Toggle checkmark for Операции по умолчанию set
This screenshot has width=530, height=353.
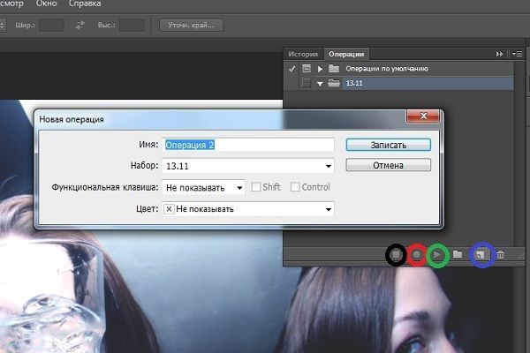coord(291,69)
